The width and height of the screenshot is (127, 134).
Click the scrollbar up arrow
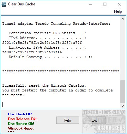[123, 19]
